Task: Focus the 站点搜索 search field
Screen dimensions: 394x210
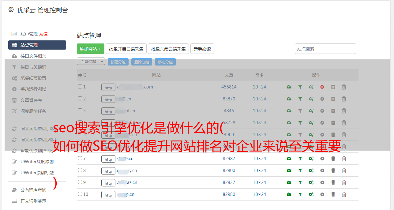Action: click(325, 49)
